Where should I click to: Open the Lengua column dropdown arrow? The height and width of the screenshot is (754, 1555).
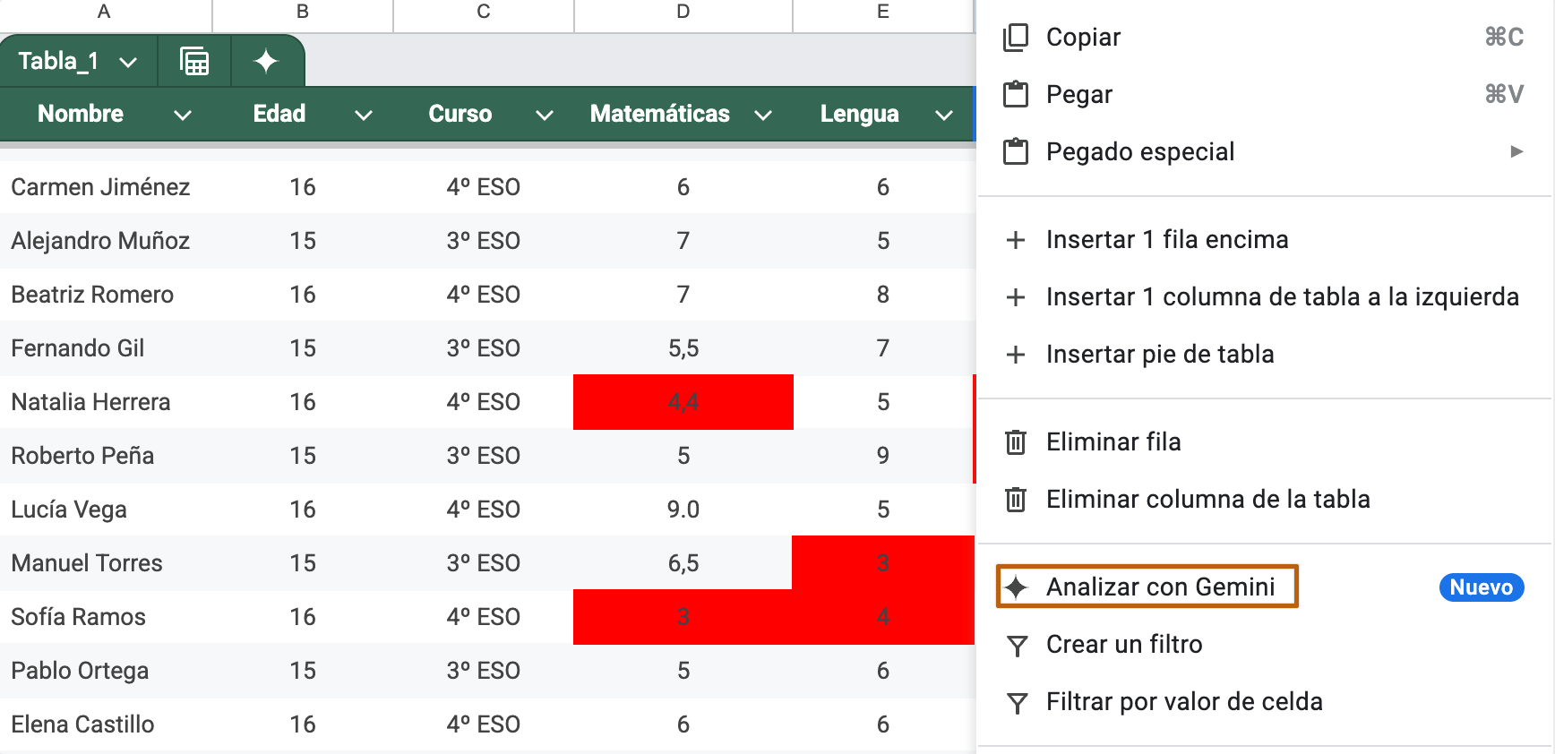click(944, 115)
